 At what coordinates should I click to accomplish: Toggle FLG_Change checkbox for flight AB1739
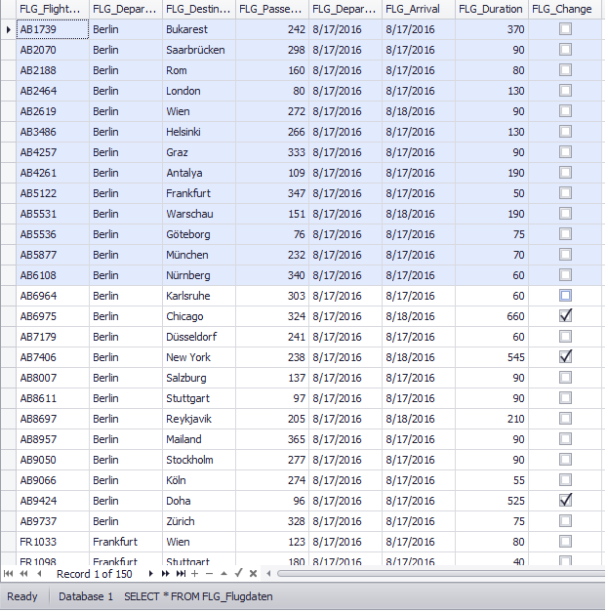coord(565,29)
